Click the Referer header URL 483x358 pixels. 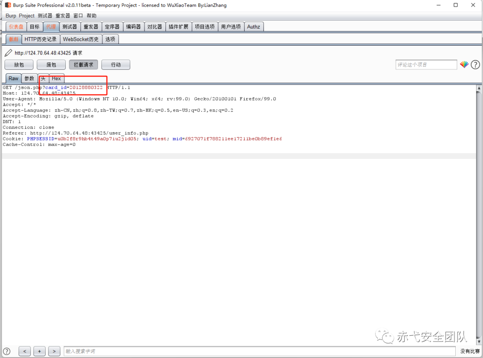[89, 133]
